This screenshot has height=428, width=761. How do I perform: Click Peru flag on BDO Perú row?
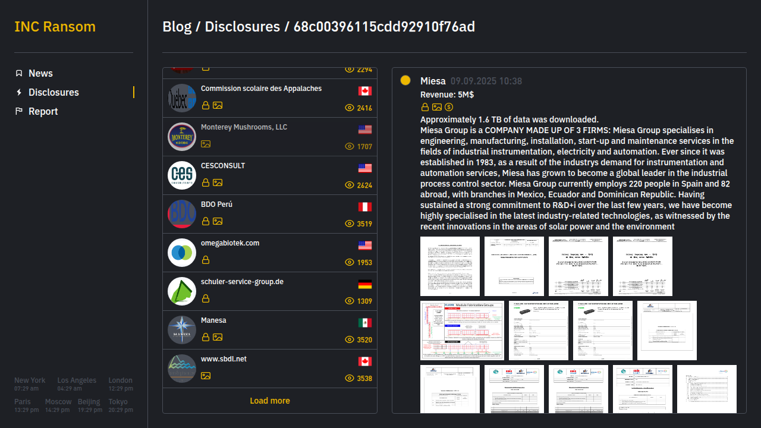(365, 207)
